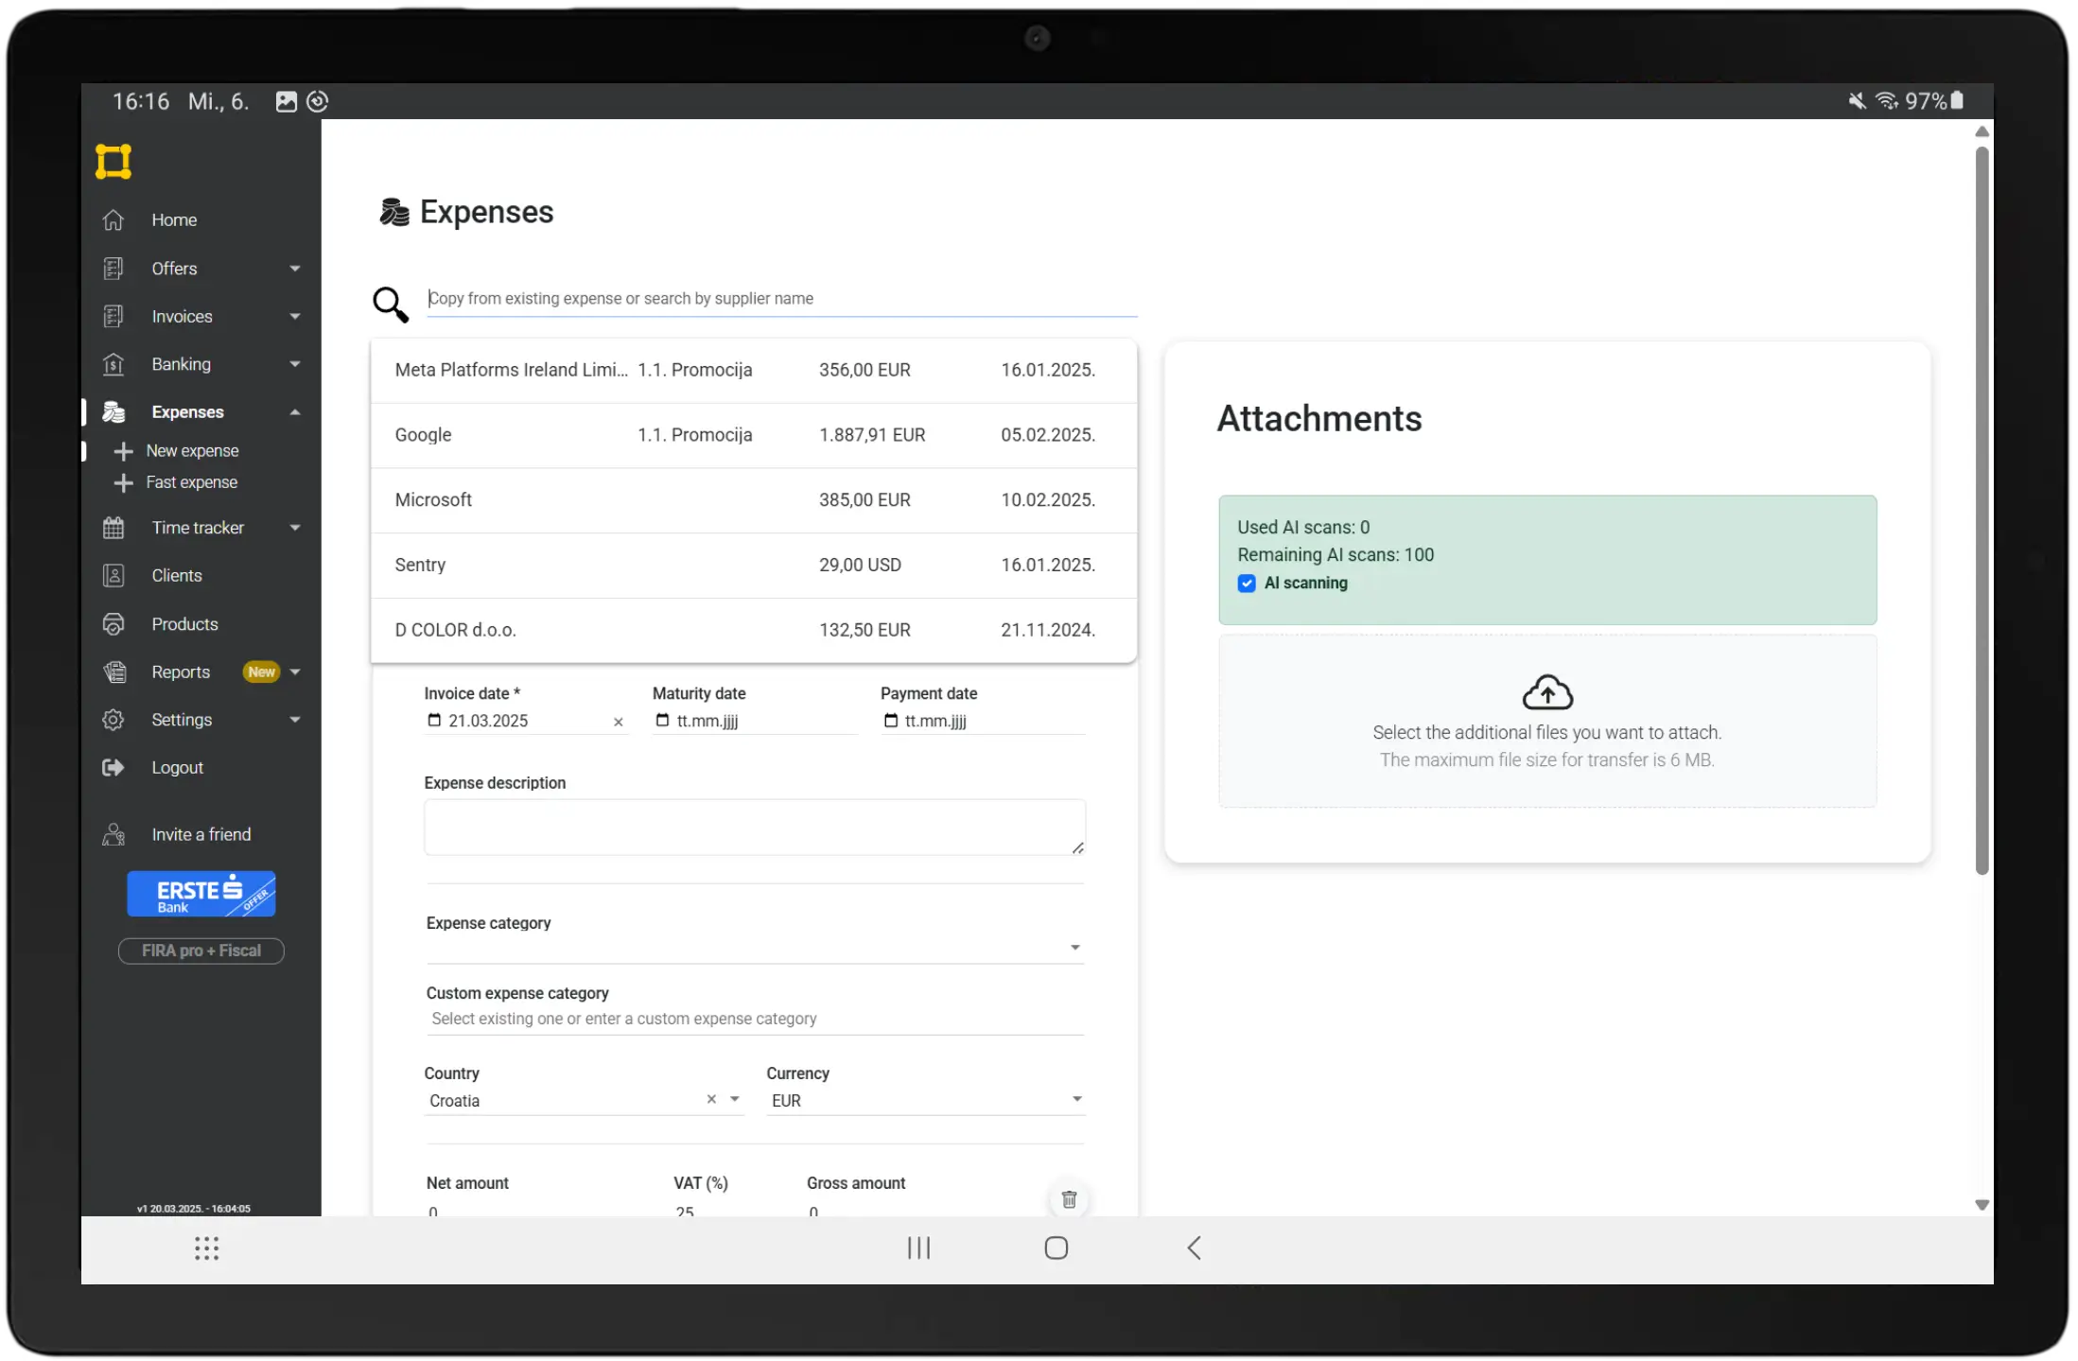Select the Google expense suggestion

pyautogui.click(x=754, y=436)
